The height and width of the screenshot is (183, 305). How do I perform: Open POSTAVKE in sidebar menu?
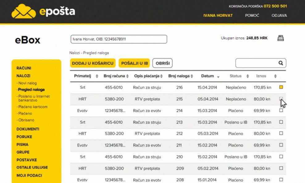pyautogui.click(x=27, y=160)
